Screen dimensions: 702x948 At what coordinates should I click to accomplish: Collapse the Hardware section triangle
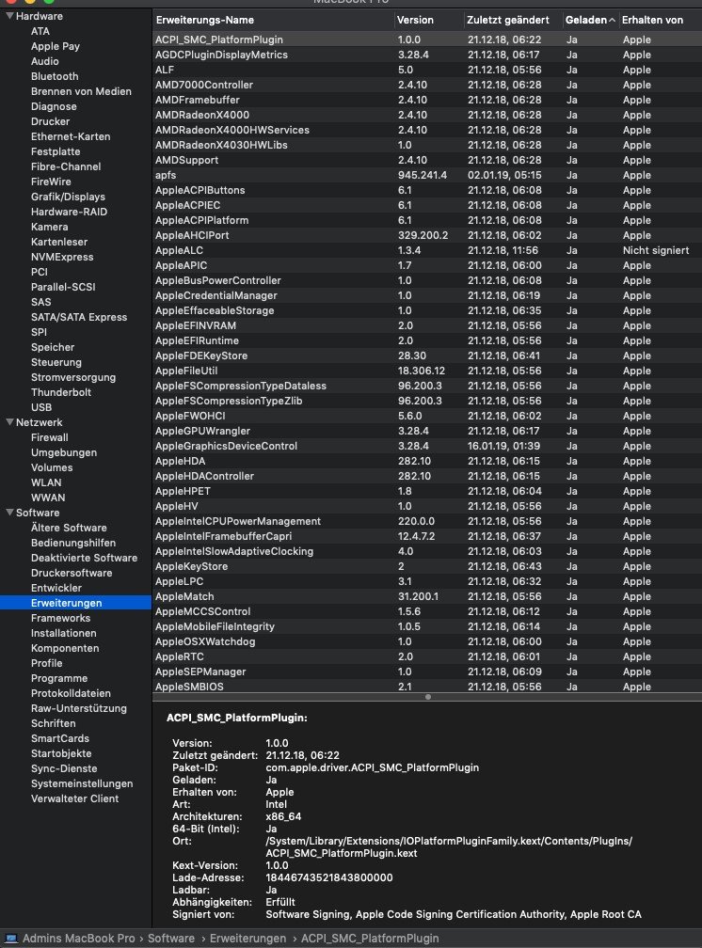[8, 16]
